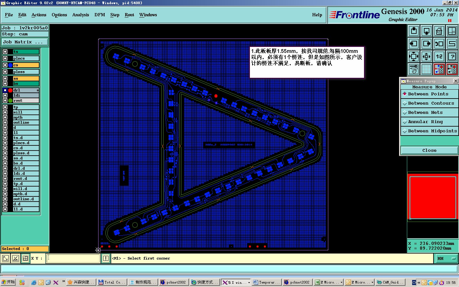Open the DFM menu
Image resolution: width=459 pixels, height=287 pixels.
(100, 15)
